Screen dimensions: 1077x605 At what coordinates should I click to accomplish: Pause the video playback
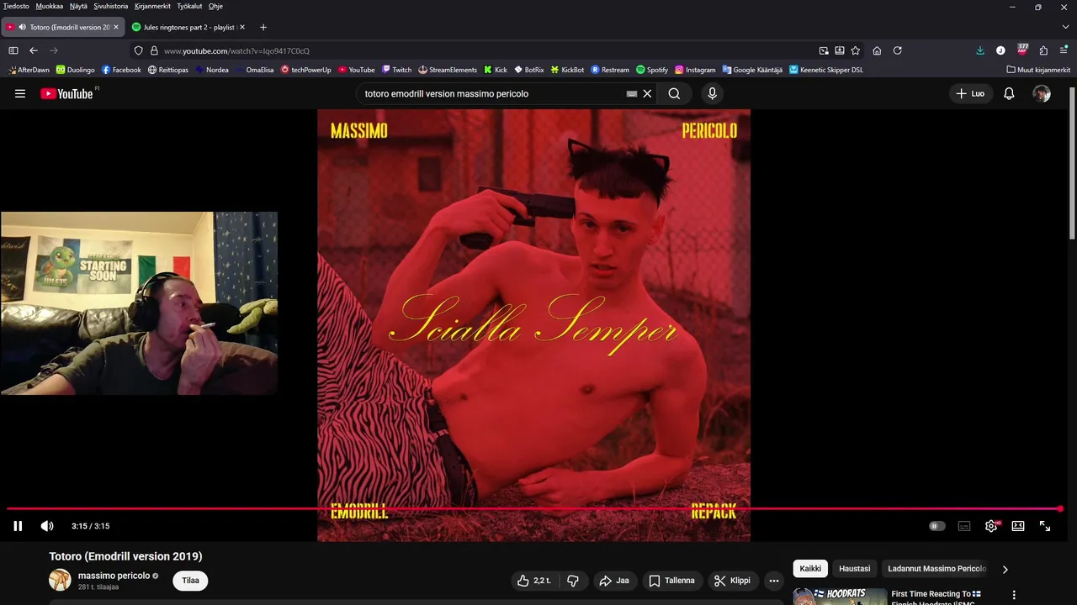click(18, 526)
